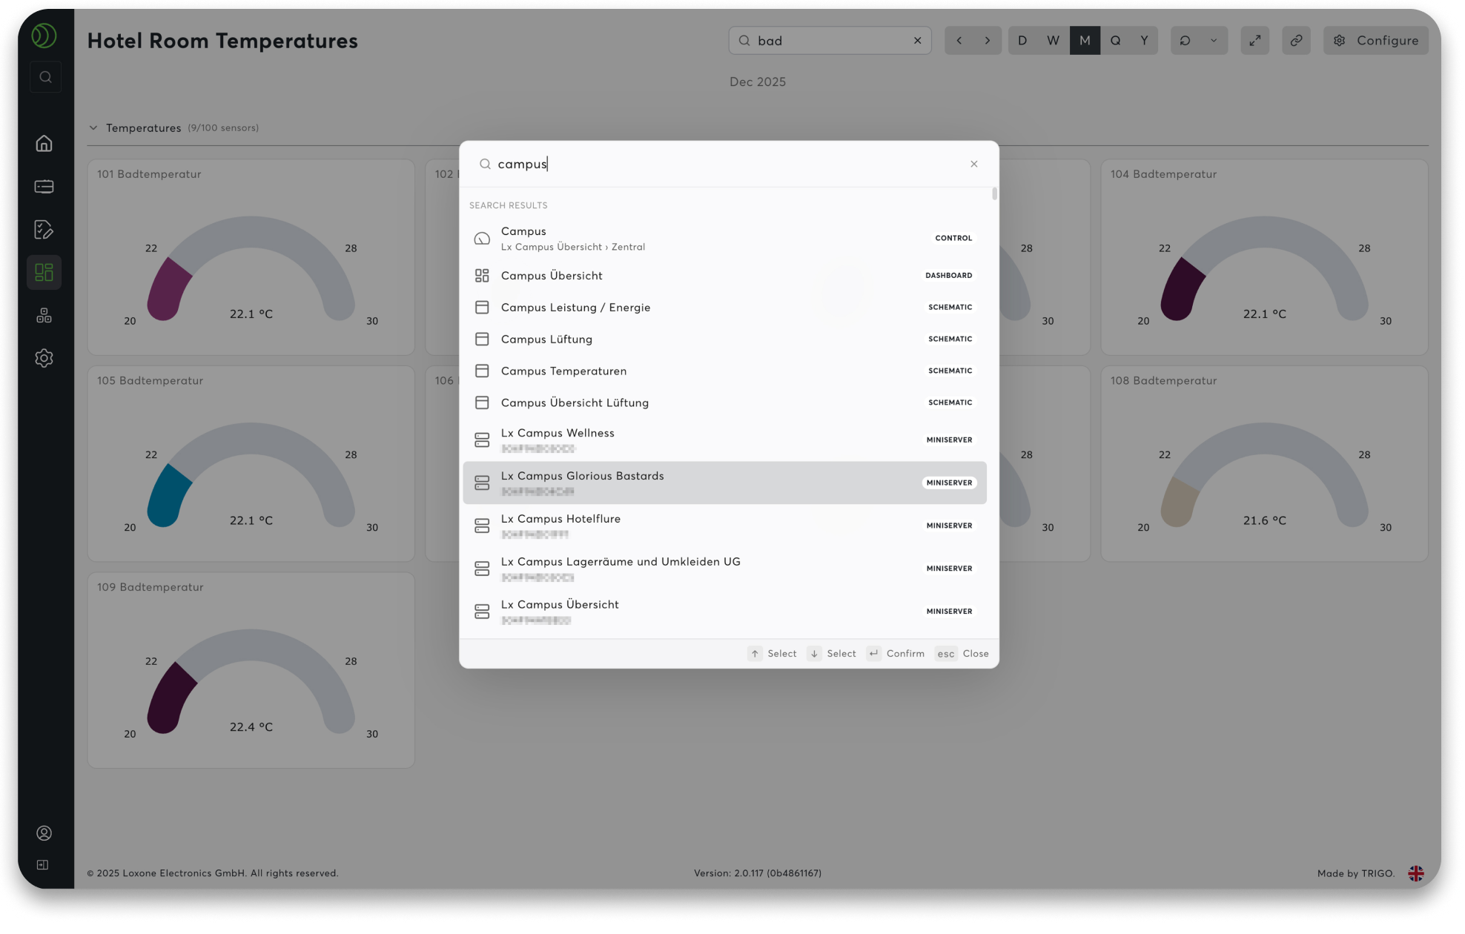Screen dimensions: 1465x934
Task: Collapse the Temperatures section chevron
Action: (x=93, y=128)
